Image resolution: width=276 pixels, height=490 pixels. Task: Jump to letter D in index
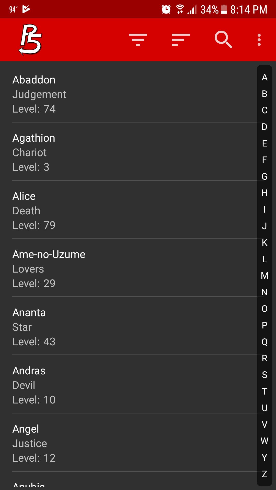pyautogui.click(x=264, y=127)
